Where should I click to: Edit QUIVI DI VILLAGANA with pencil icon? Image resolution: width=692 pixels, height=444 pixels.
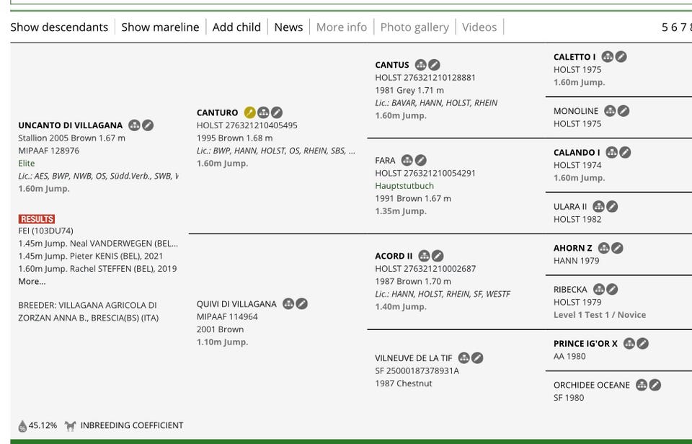pyautogui.click(x=302, y=303)
